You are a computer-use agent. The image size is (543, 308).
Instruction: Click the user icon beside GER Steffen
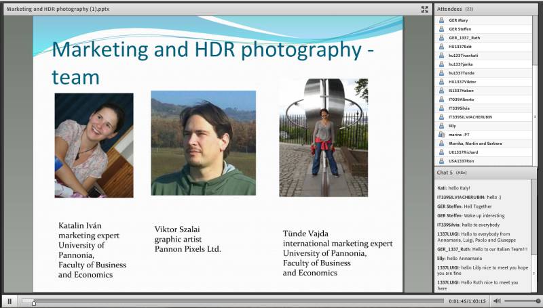[x=441, y=29]
